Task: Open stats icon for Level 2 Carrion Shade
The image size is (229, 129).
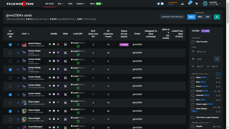Action: [x=65, y=53]
